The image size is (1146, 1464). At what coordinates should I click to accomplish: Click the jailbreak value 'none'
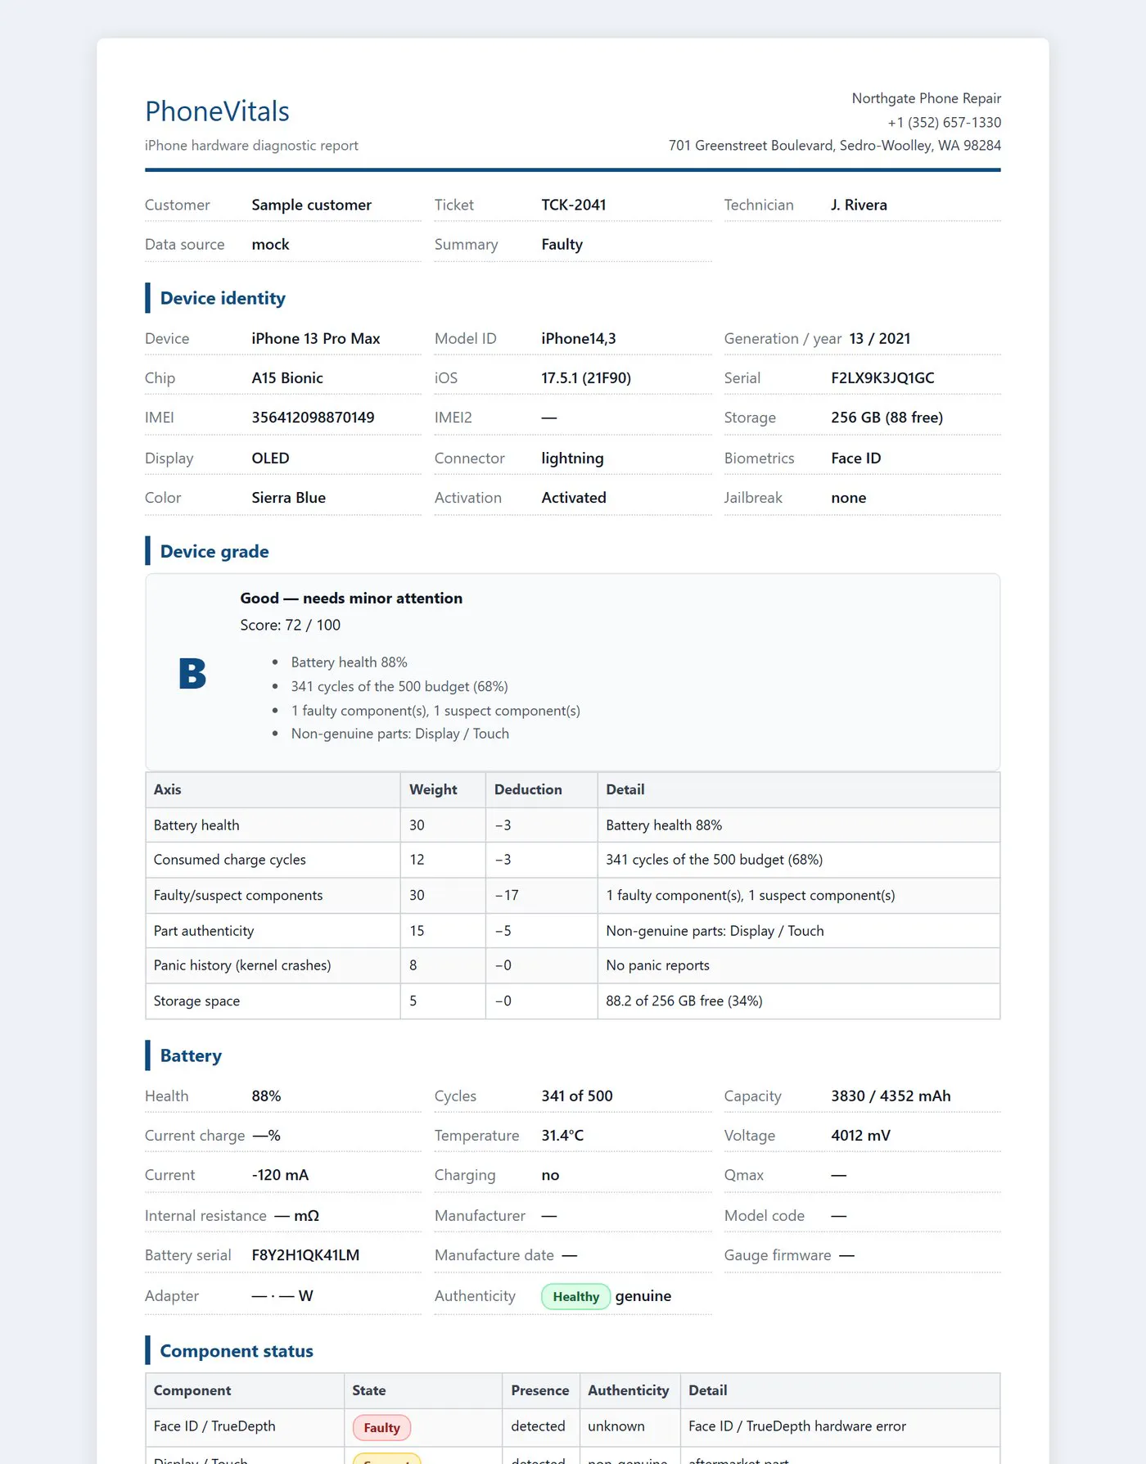(x=848, y=497)
